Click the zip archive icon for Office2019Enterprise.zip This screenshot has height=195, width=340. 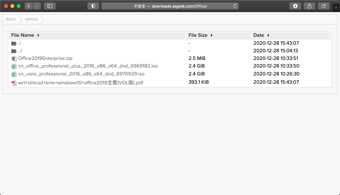click(14, 59)
